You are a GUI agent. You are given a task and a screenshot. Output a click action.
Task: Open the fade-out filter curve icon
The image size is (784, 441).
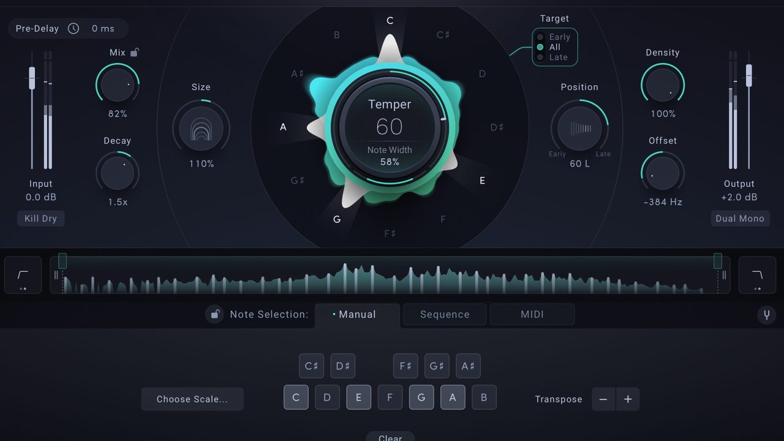[x=758, y=274]
